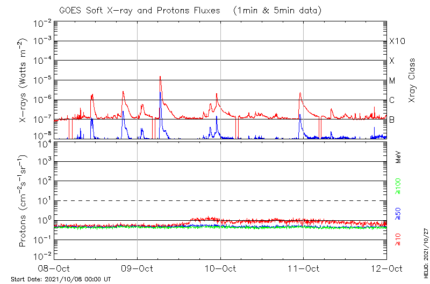Click the 10-Oct date tick label
Image resolution: width=430 pixels, height=284 pixels.
pyautogui.click(x=220, y=268)
